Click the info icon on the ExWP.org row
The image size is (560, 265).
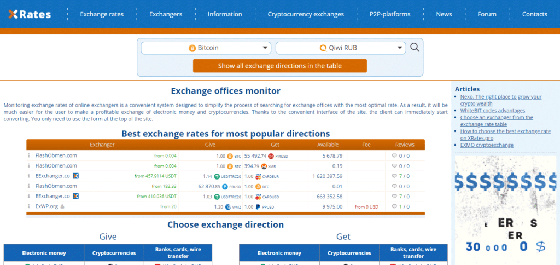tap(28, 206)
